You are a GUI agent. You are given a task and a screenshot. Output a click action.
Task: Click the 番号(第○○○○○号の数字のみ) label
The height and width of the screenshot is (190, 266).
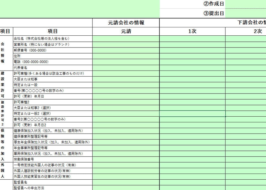pos(39,91)
